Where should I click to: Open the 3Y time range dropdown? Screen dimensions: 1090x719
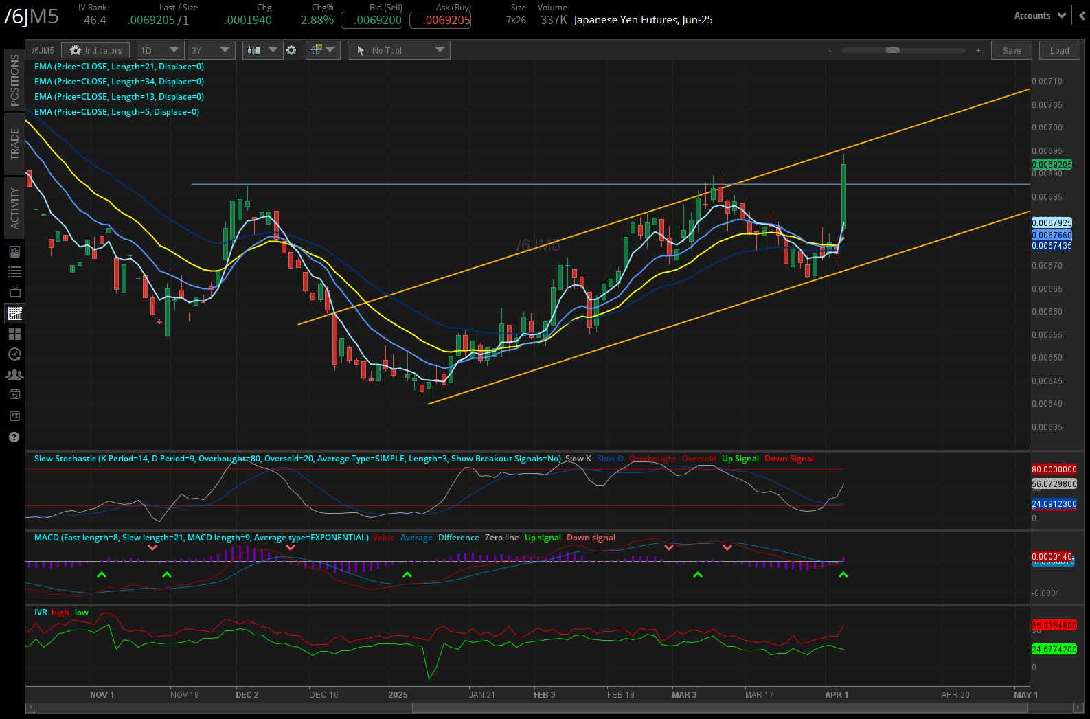tap(211, 50)
